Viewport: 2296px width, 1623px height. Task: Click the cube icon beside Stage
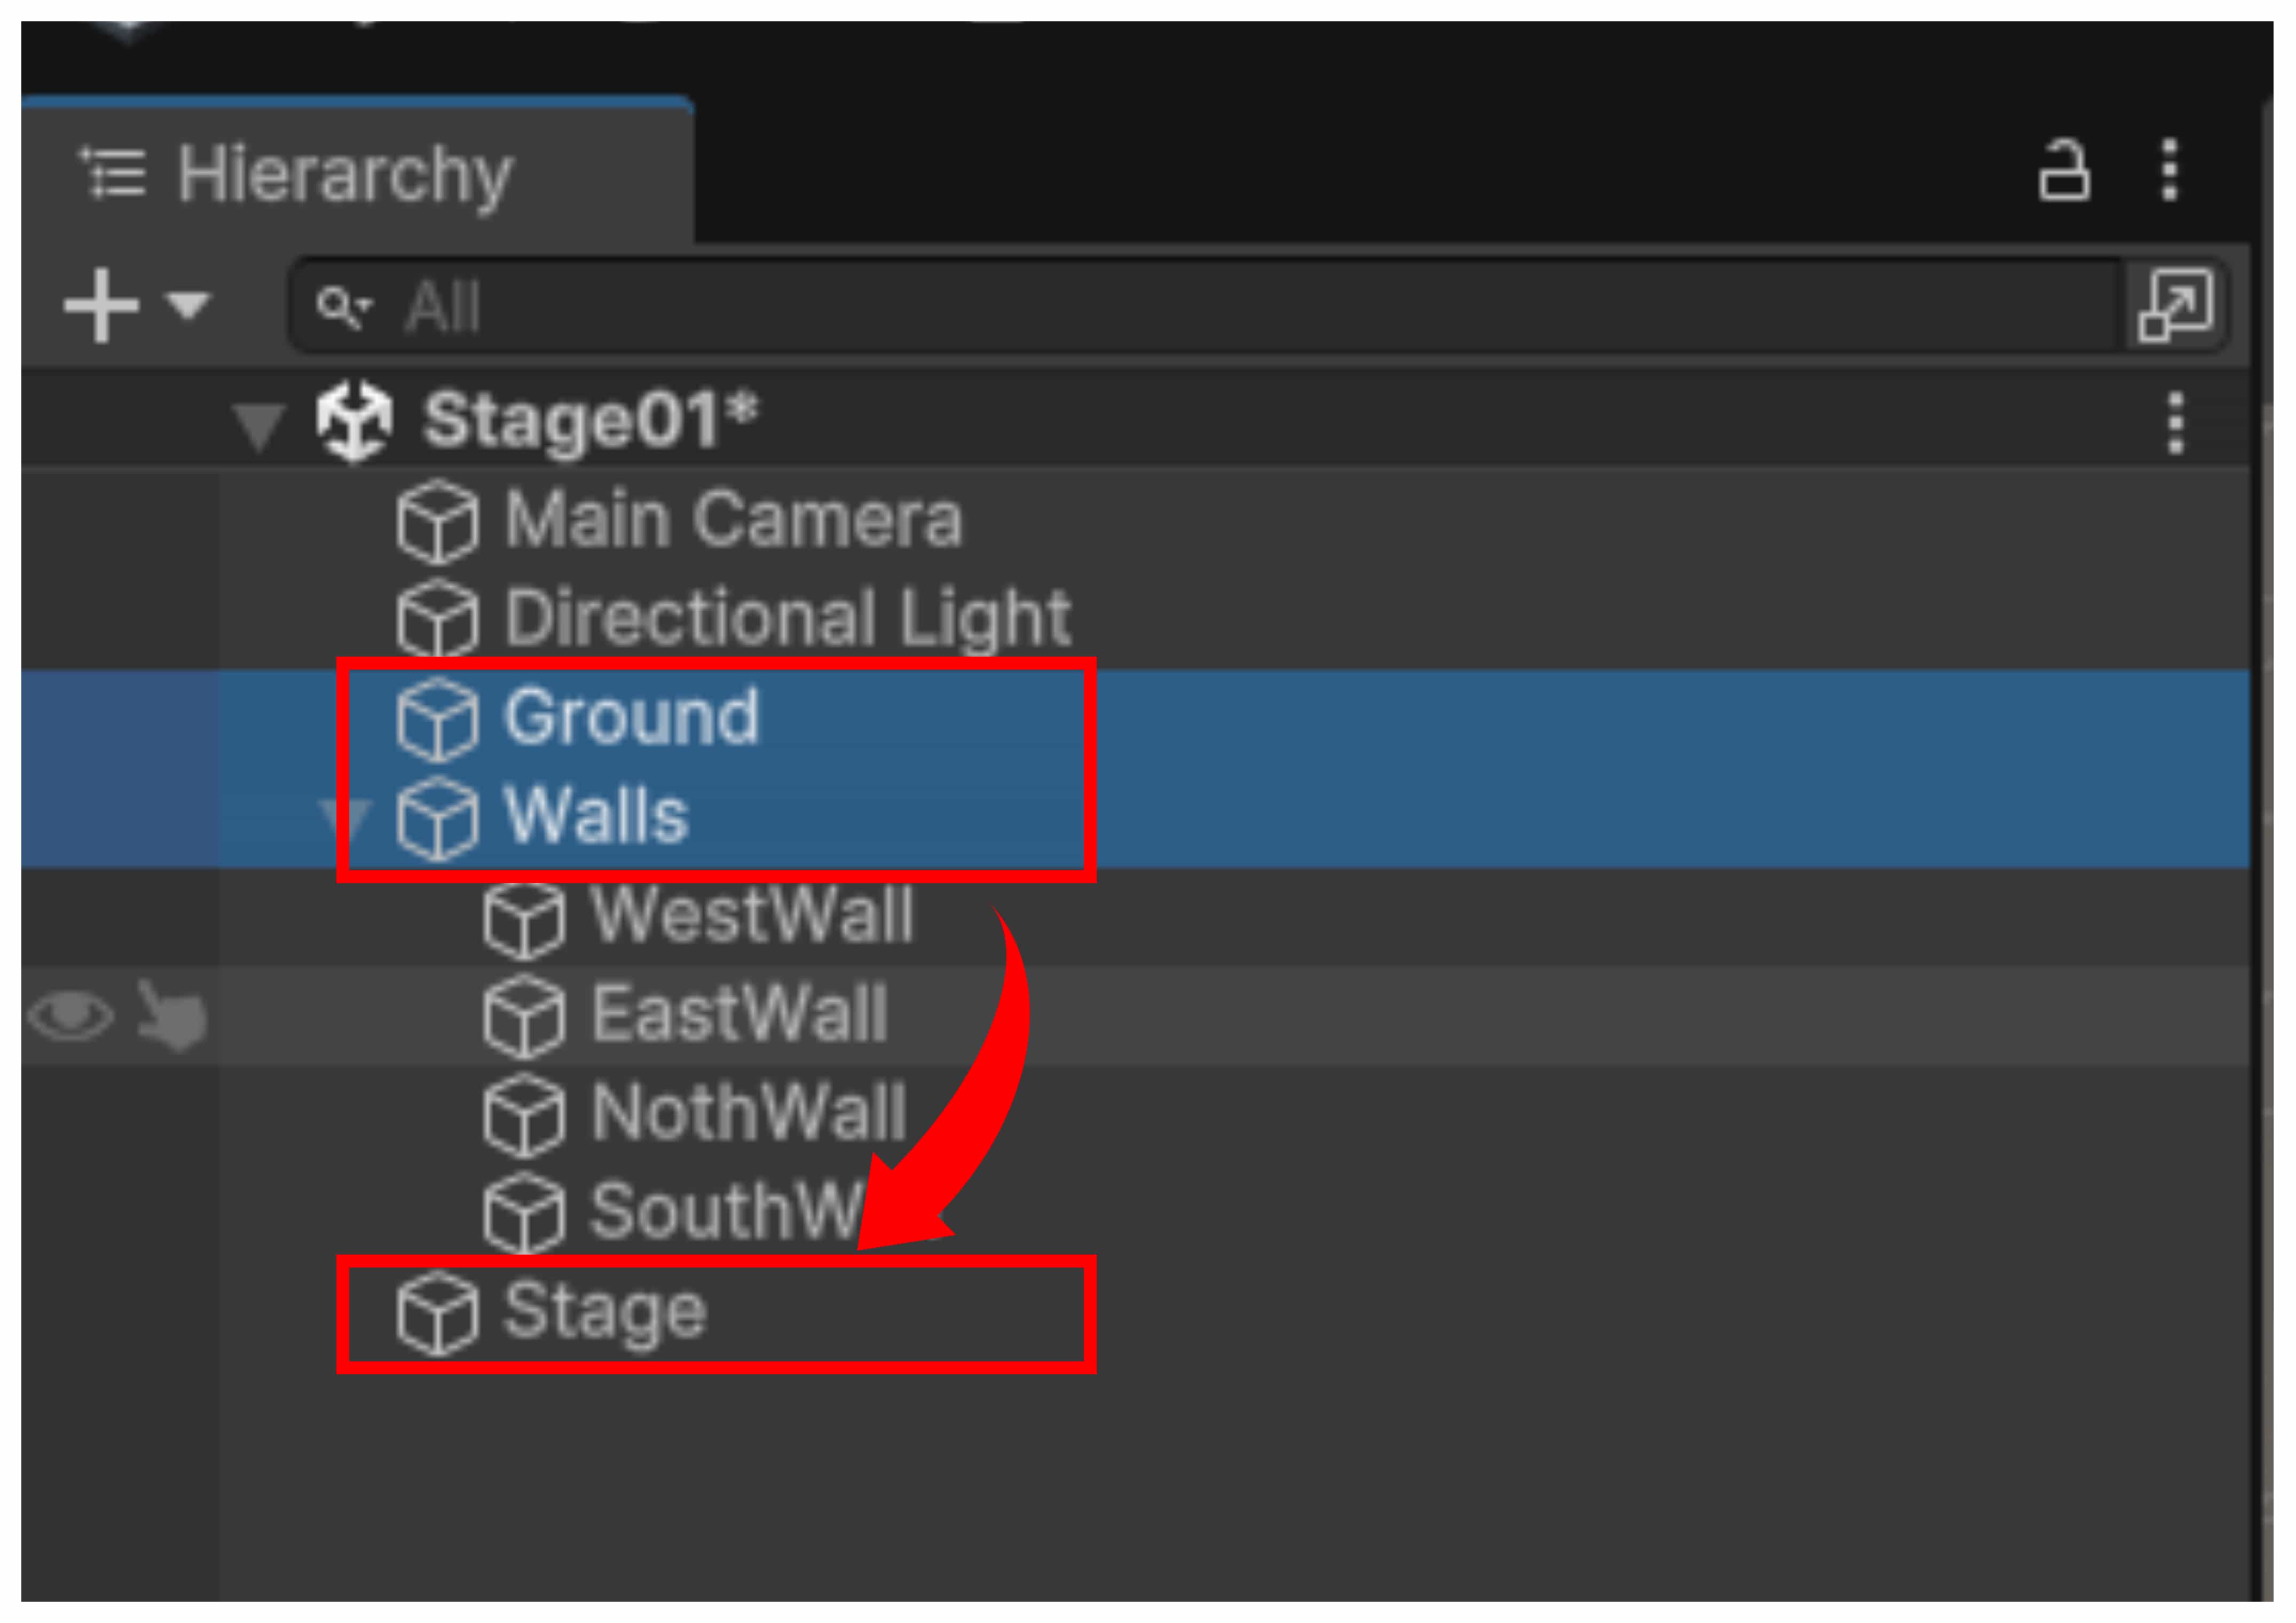[x=437, y=1313]
